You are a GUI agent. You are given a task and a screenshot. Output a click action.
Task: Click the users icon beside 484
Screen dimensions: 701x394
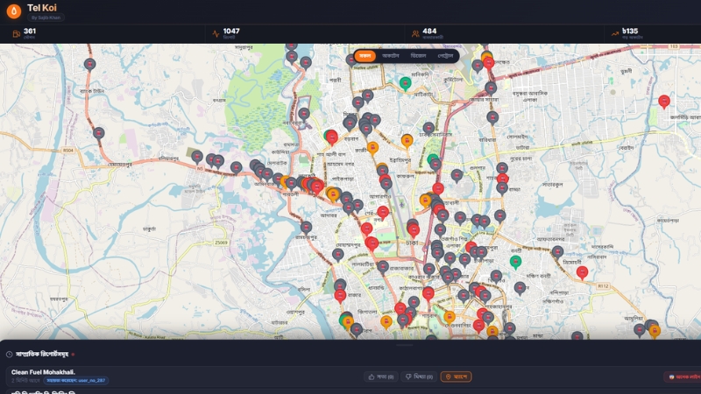pos(415,34)
